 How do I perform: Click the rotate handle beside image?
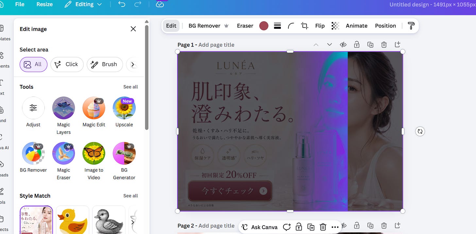coord(420,131)
